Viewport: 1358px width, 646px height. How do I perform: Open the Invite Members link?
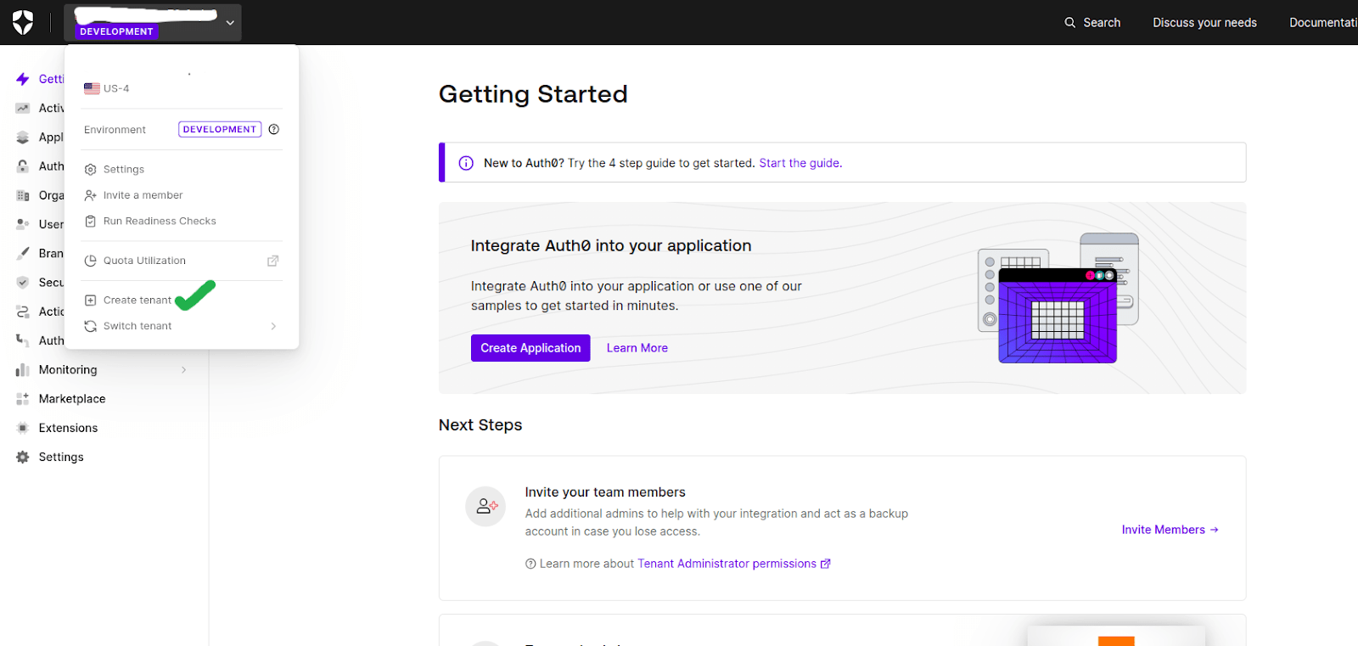pyautogui.click(x=1170, y=530)
